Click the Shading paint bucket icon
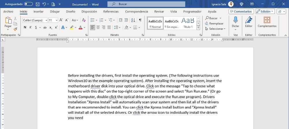Image resolution: width=289 pixels, height=129 pixels. point(127,27)
